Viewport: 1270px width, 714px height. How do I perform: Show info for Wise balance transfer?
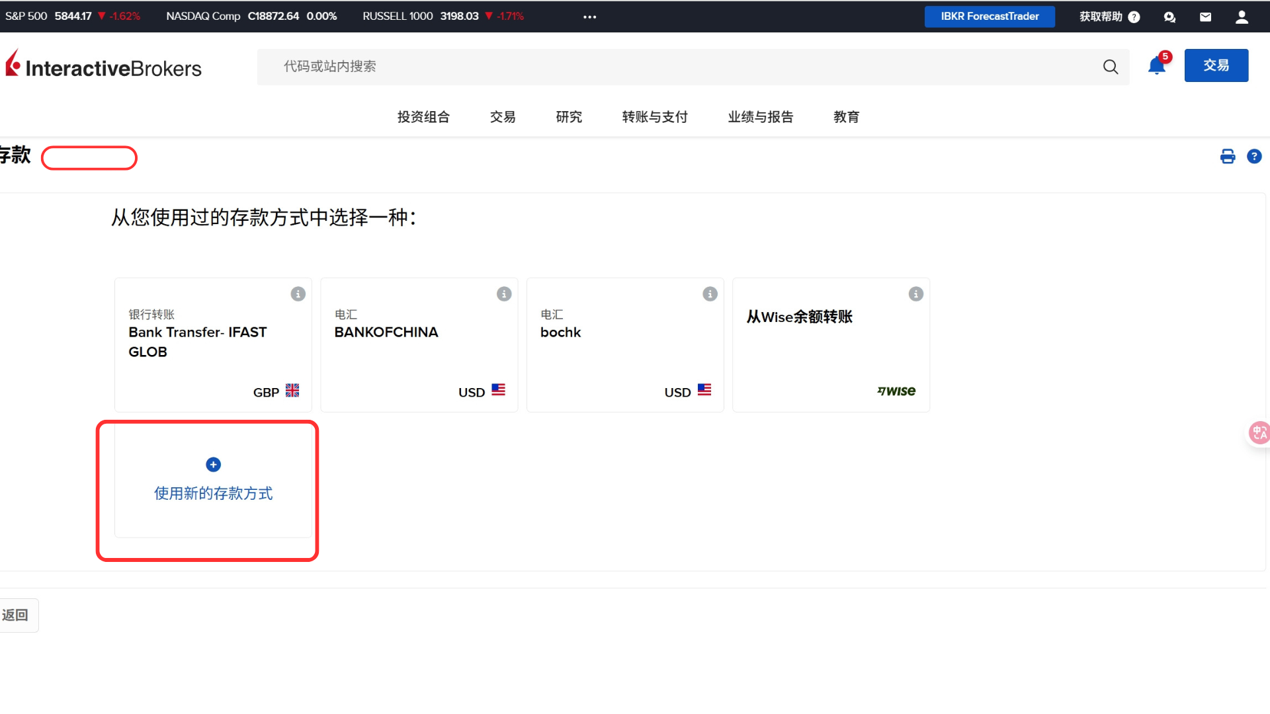pyautogui.click(x=915, y=294)
